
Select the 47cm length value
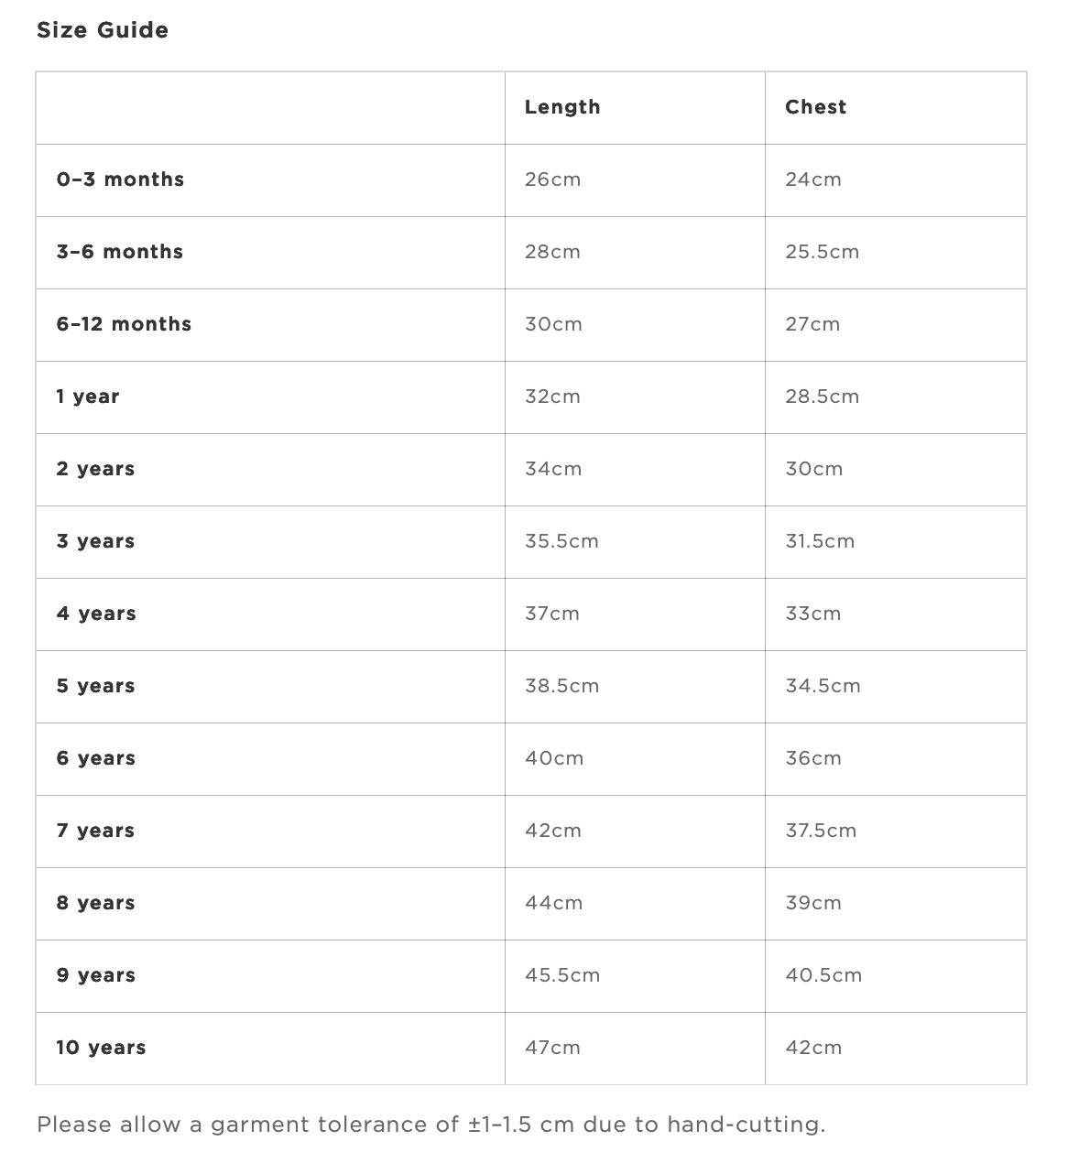[552, 1048]
